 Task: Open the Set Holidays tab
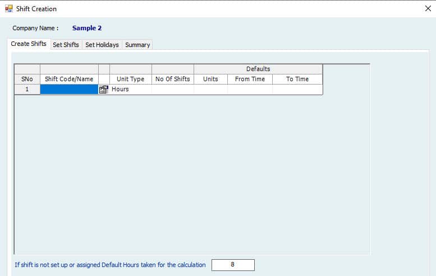[102, 45]
